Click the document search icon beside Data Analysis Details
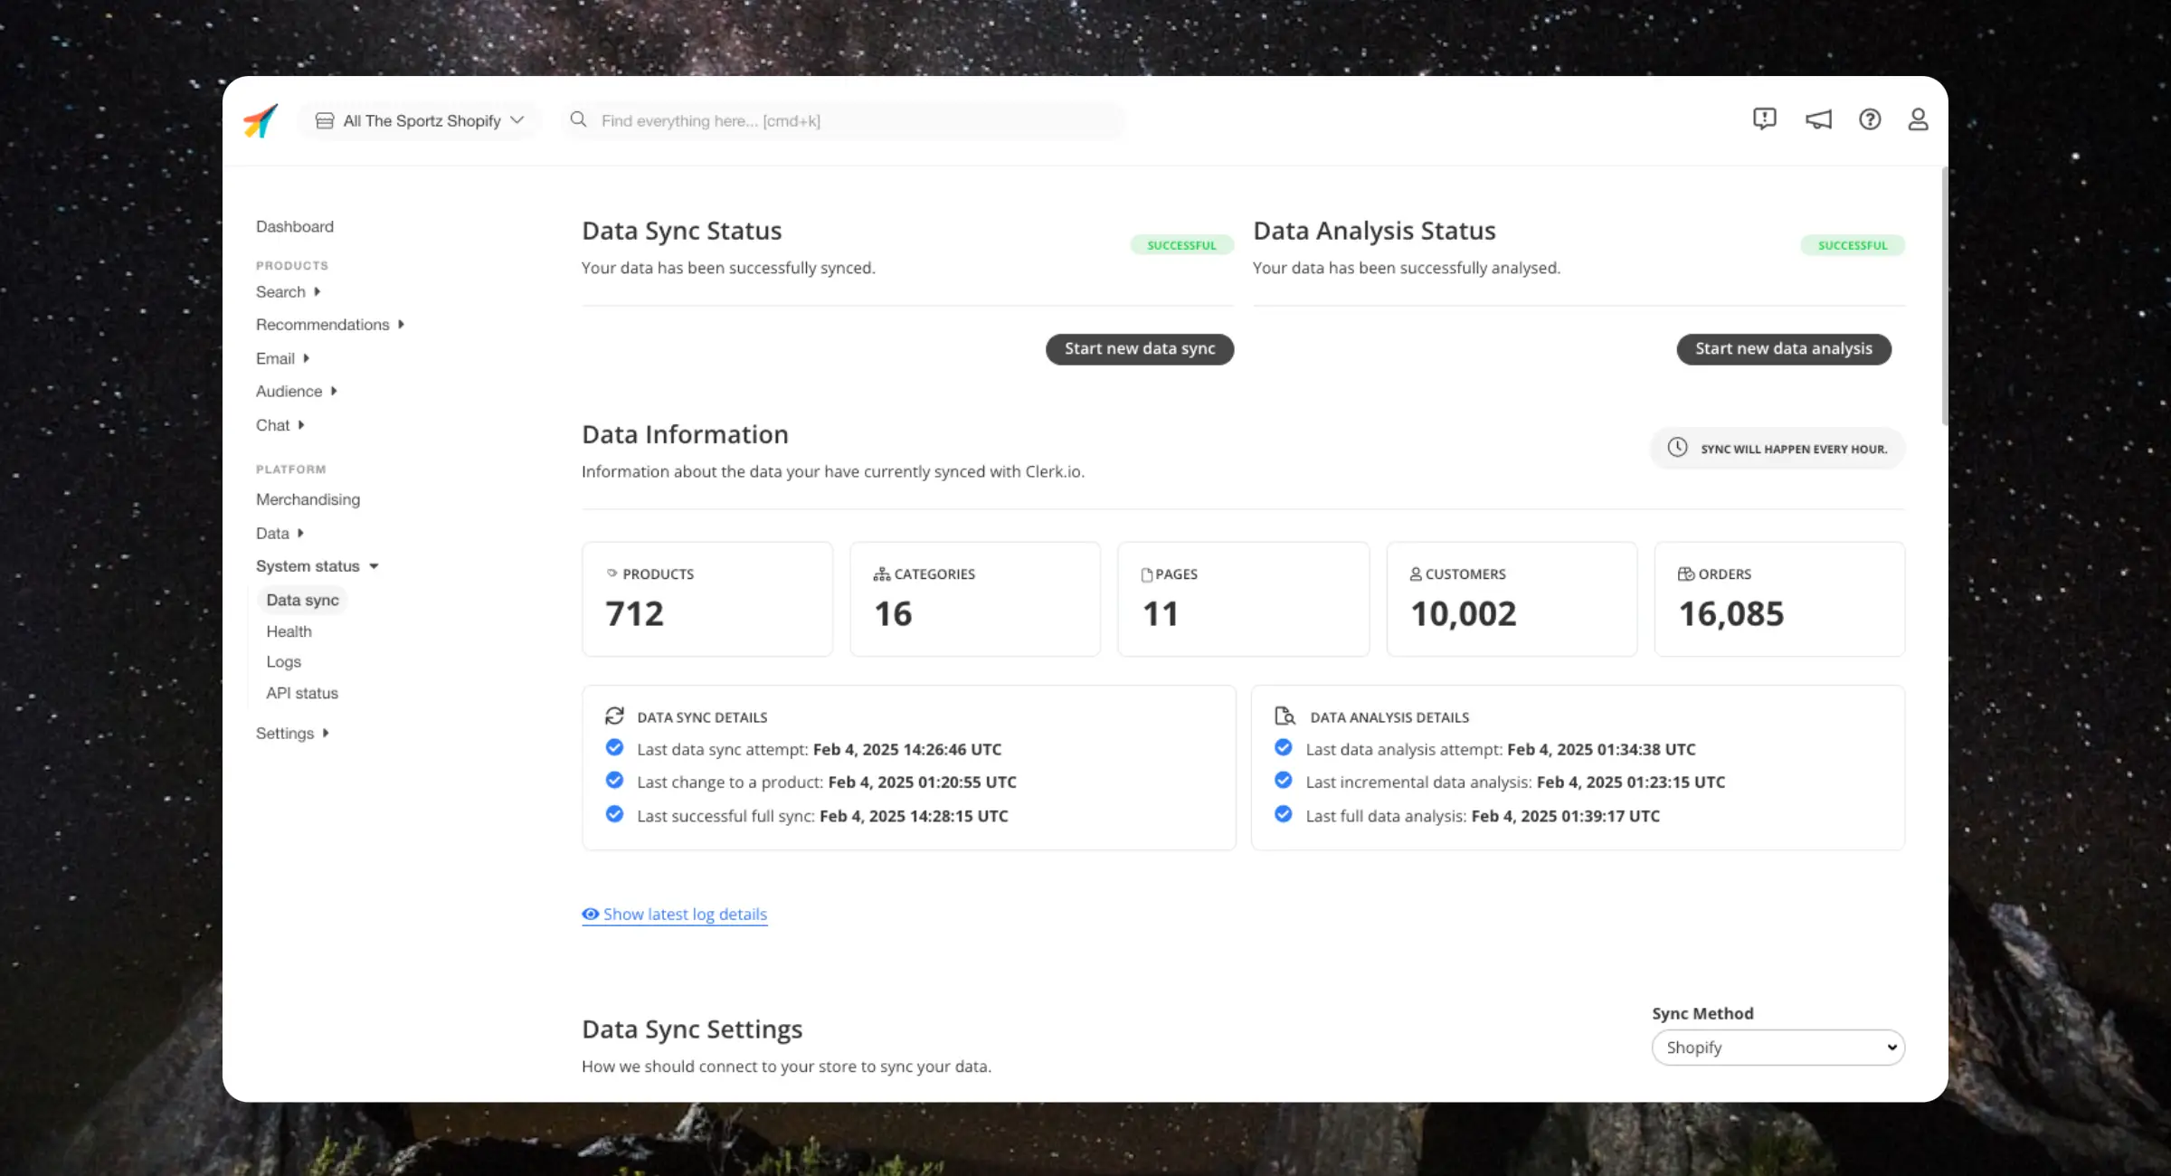The image size is (2171, 1176). 1285,716
